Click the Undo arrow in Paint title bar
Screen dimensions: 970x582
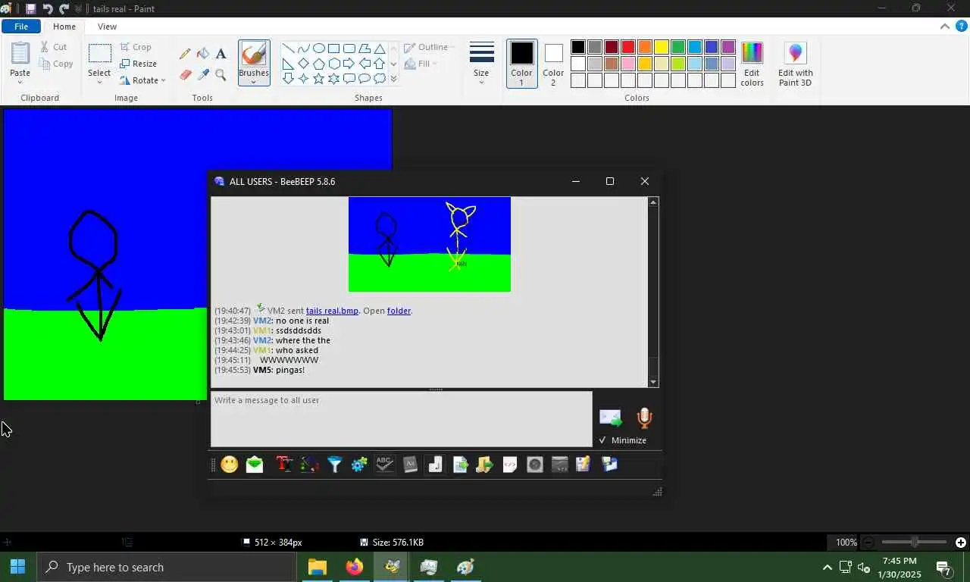pos(48,8)
